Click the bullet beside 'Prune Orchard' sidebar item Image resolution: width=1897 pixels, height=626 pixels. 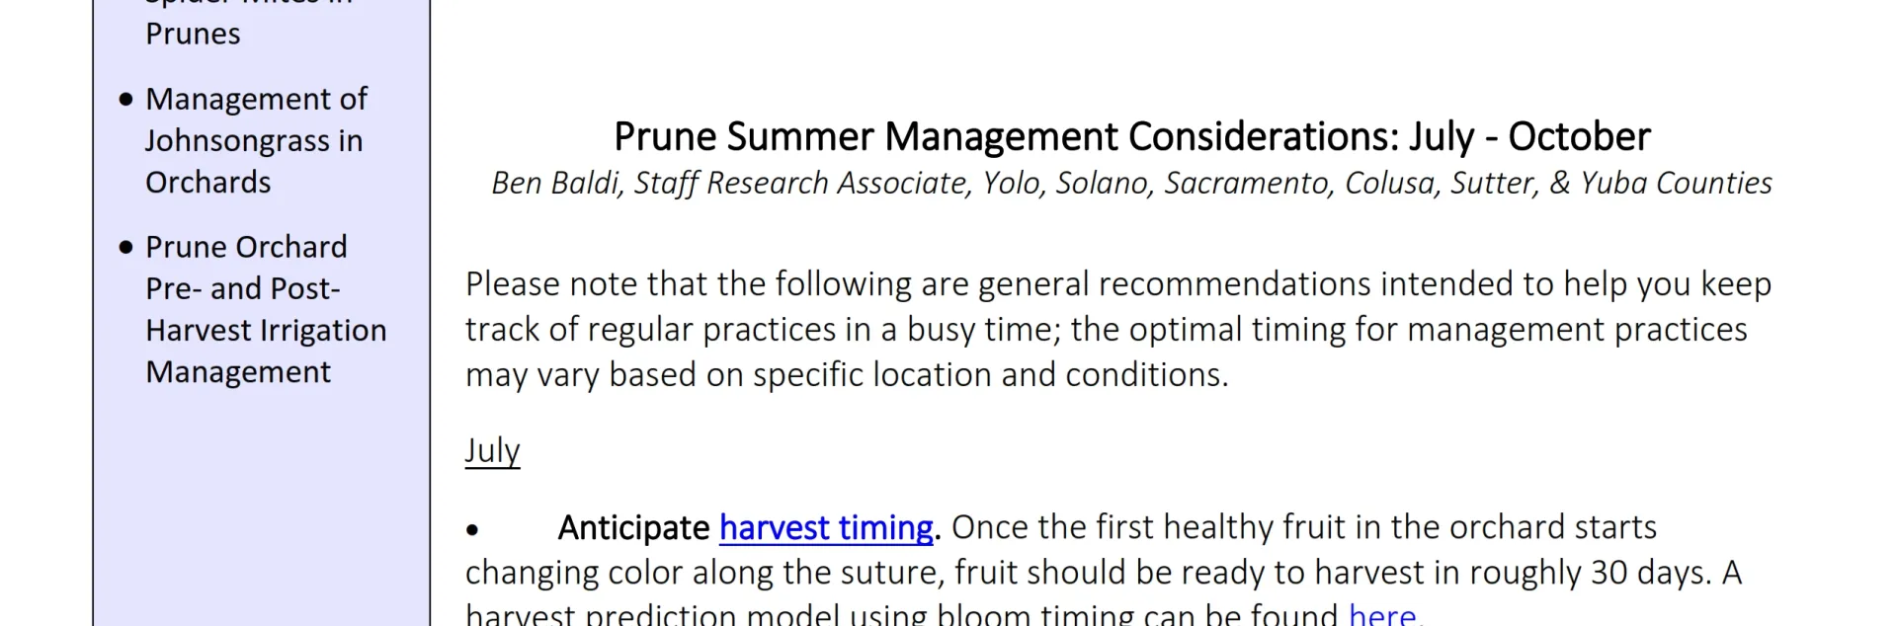click(125, 248)
